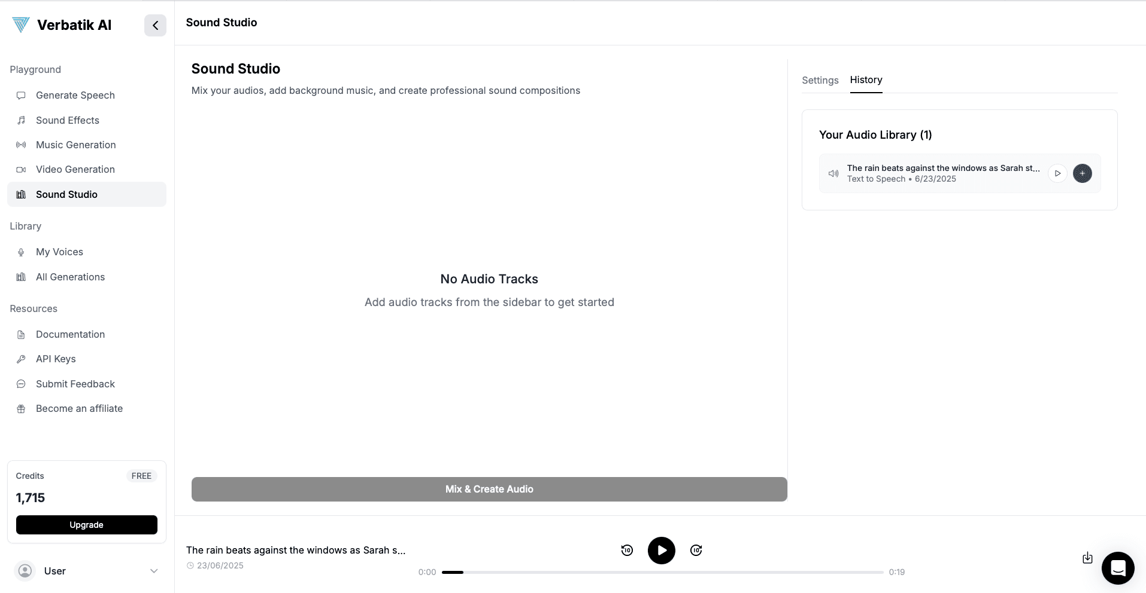1146x593 pixels.
Task: Download the current audio file
Action: click(1087, 557)
